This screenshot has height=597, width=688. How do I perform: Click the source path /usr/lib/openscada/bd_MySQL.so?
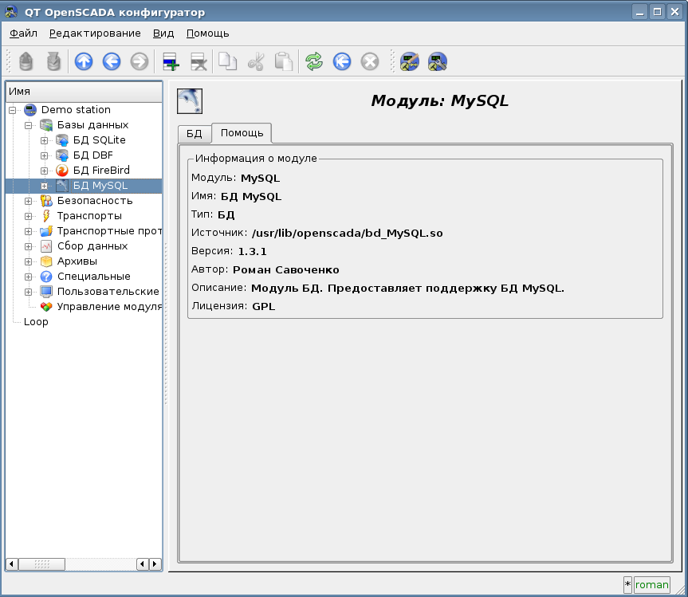coord(347,234)
